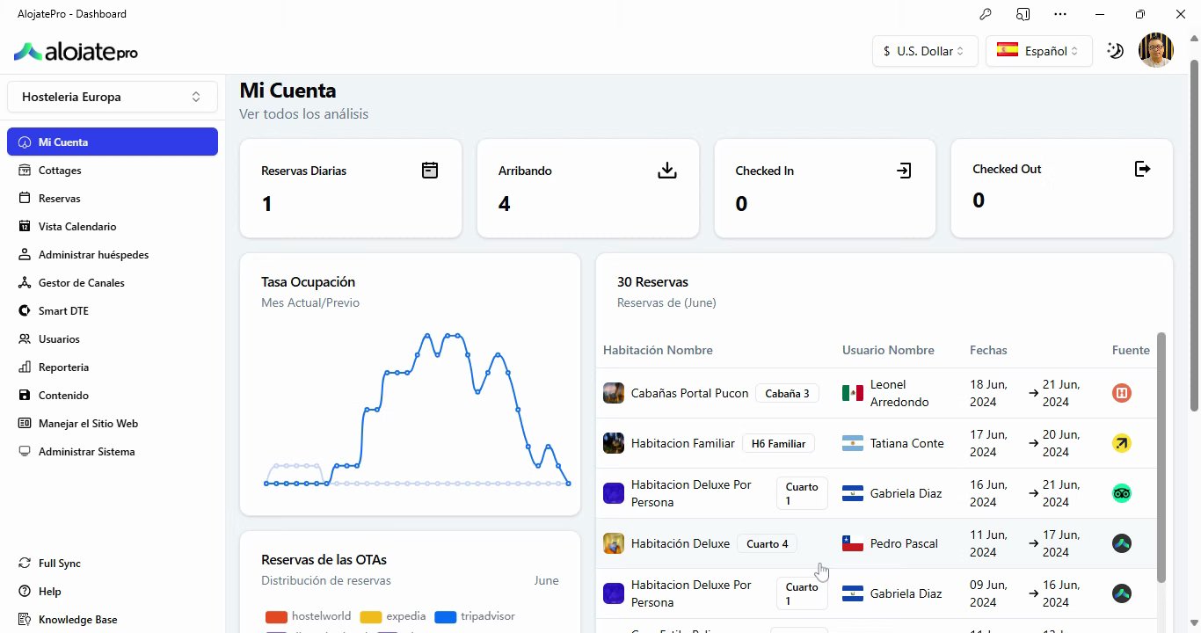Viewport: 1201px width, 633px height.
Task: Open the Hosteleria Europa property selector
Action: [x=113, y=97]
